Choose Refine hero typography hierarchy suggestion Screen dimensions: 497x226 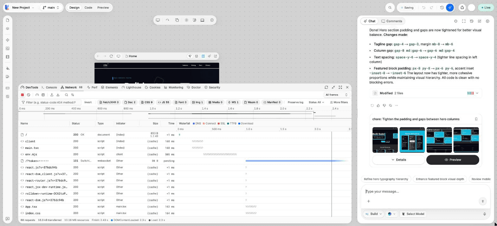386,179
